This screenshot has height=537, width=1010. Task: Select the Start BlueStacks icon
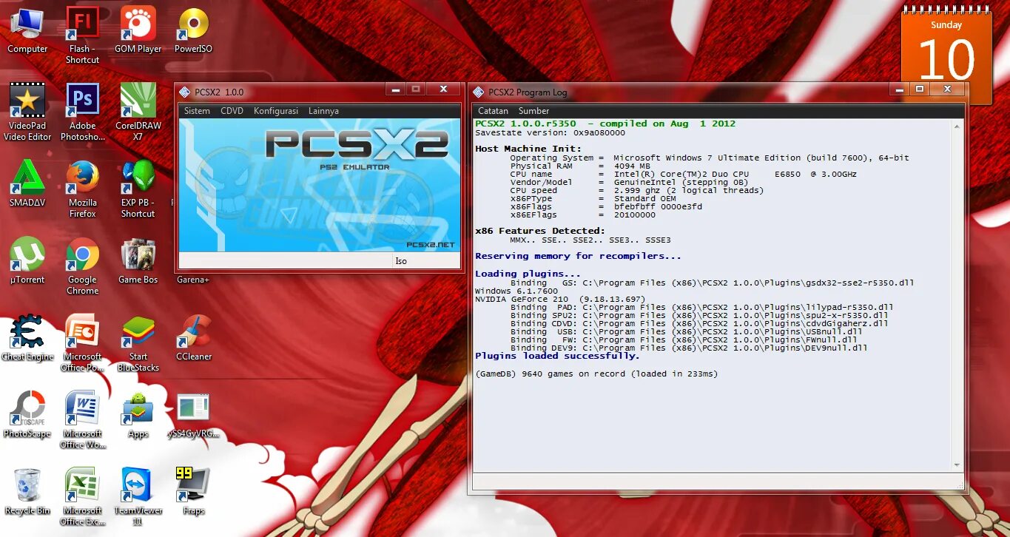[138, 331]
